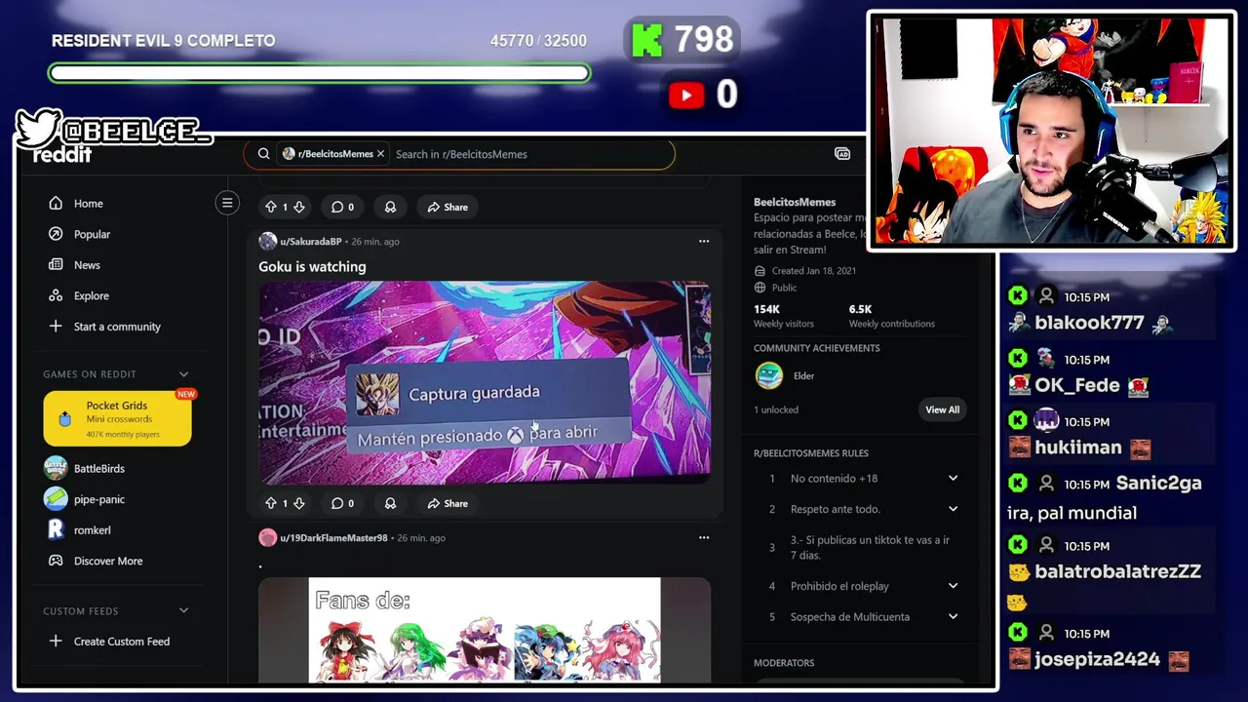Click the Twitter bird icon overlay
Image resolution: width=1248 pixels, height=702 pixels.
(x=39, y=128)
